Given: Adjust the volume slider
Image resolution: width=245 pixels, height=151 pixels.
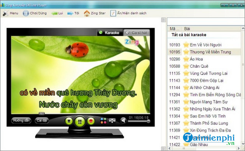Looking at the screenshot, I should click(139, 121).
